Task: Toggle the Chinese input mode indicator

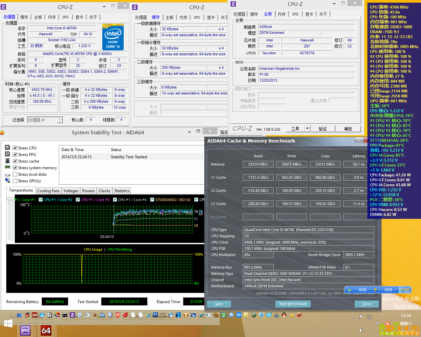Action: [x=378, y=324]
